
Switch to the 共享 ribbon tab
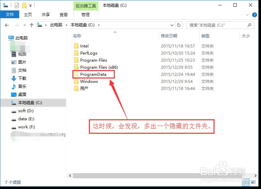tap(45, 14)
